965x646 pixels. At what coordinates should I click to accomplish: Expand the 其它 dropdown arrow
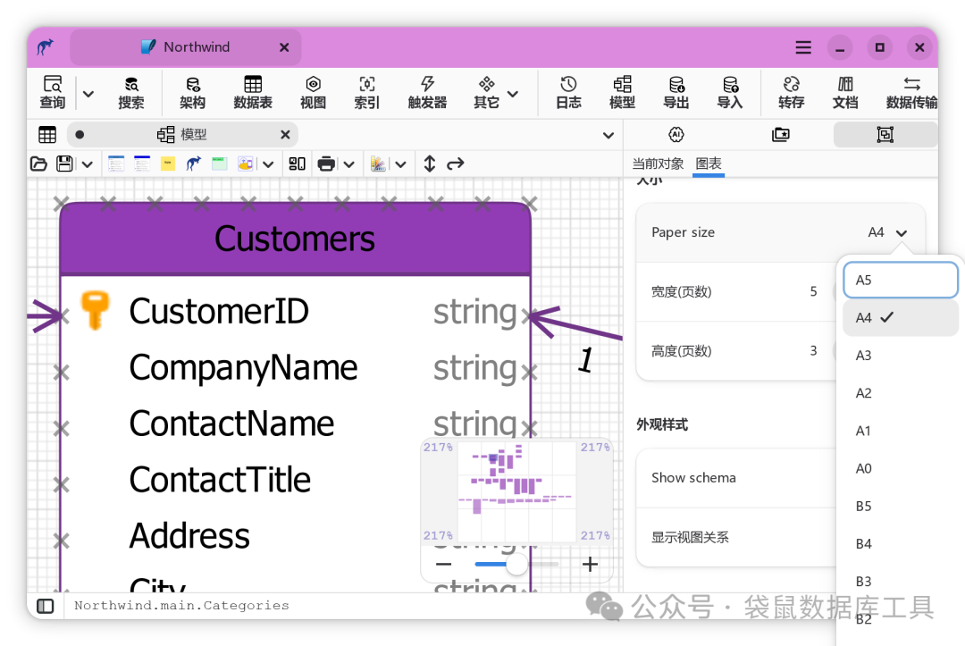pos(513,94)
